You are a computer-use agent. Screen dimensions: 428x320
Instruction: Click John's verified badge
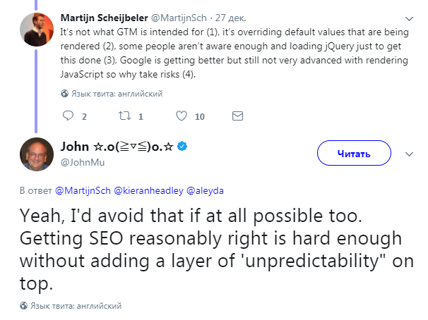pos(182,147)
